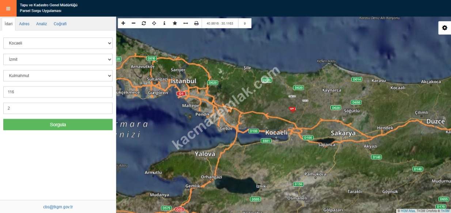Click the locate crosshair icon
451x213 pixels.
pos(154,23)
